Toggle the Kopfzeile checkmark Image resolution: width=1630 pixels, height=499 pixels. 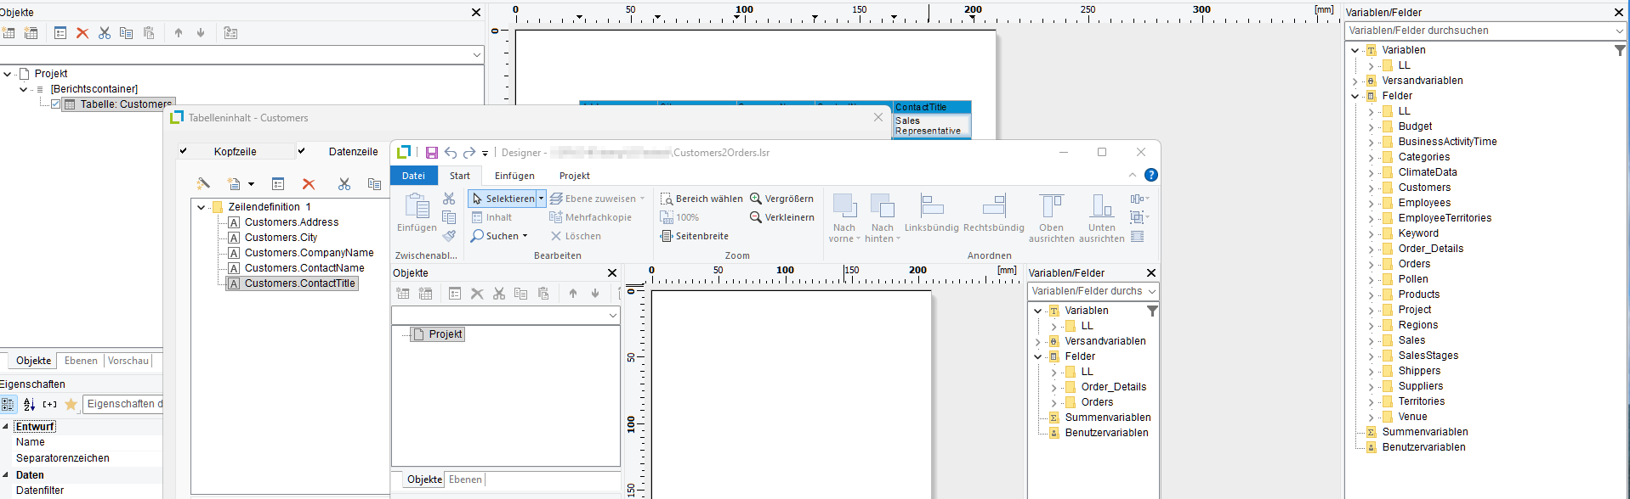tap(183, 151)
